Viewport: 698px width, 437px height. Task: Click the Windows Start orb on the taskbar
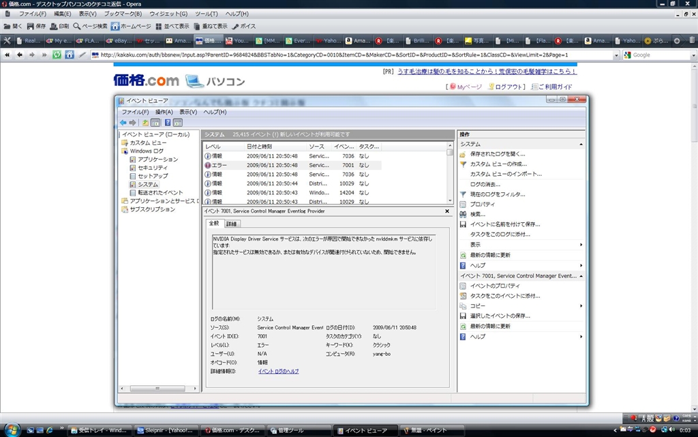13,429
